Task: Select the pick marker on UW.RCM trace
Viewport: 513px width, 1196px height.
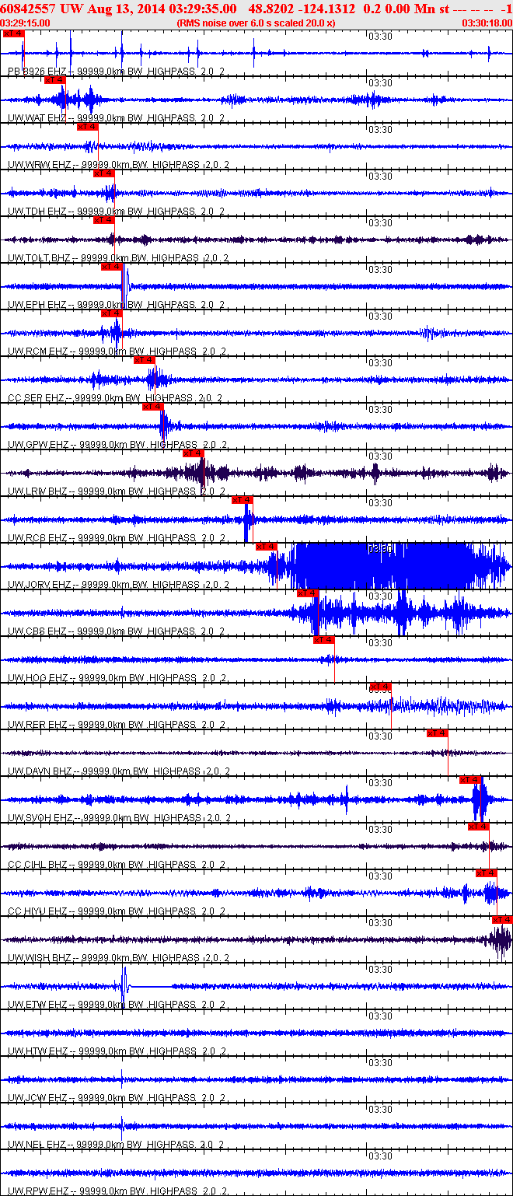Action: [x=112, y=313]
